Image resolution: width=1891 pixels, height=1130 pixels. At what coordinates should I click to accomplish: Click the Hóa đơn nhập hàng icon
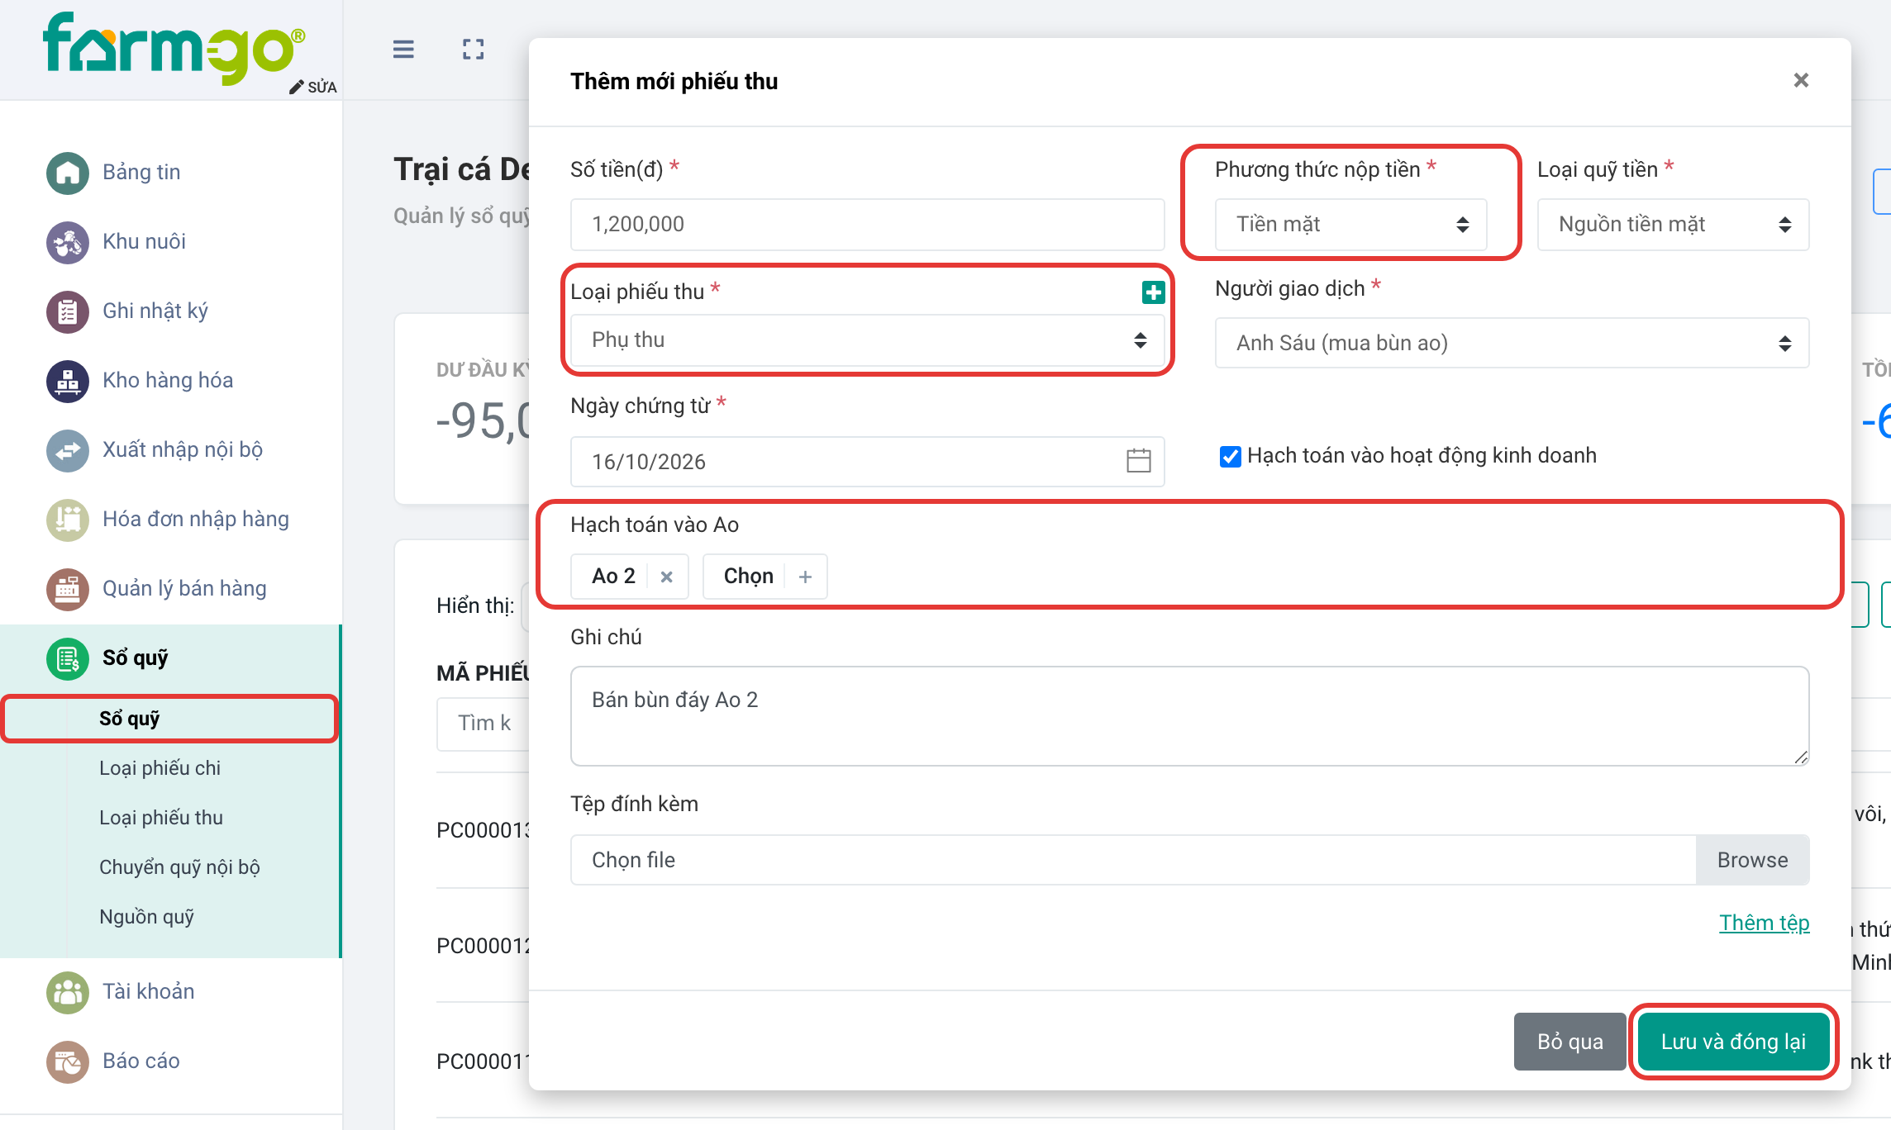[68, 520]
